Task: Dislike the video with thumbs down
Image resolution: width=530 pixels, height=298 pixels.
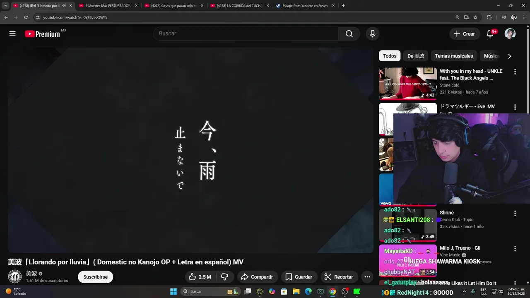Action: (x=225, y=277)
